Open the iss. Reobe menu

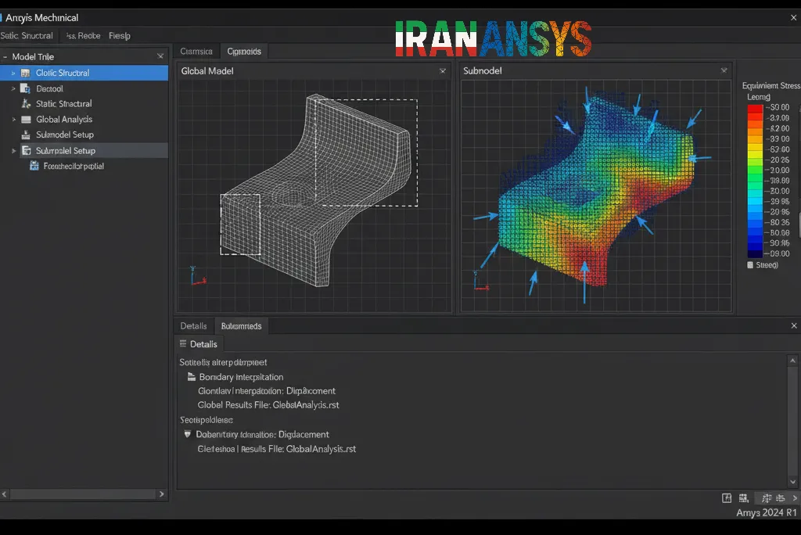tap(83, 36)
